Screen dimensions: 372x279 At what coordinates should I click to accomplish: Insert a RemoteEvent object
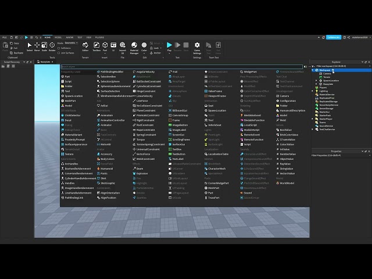(250, 135)
